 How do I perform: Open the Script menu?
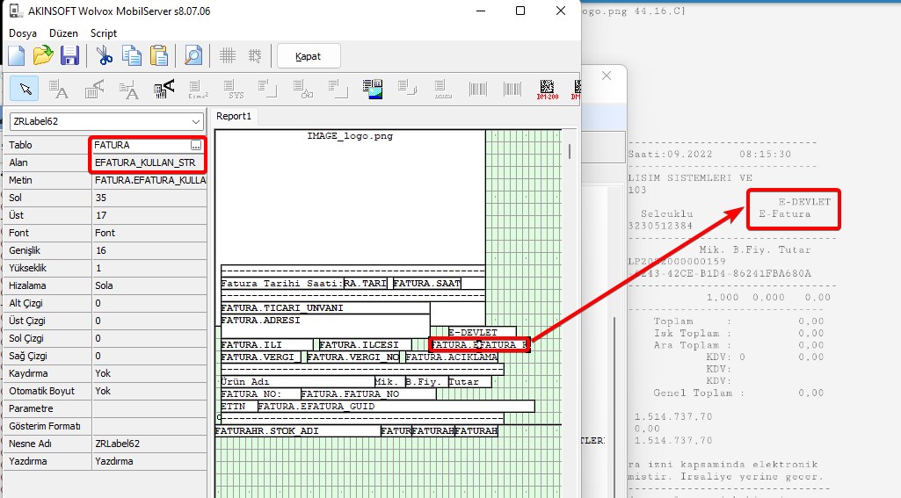(104, 33)
